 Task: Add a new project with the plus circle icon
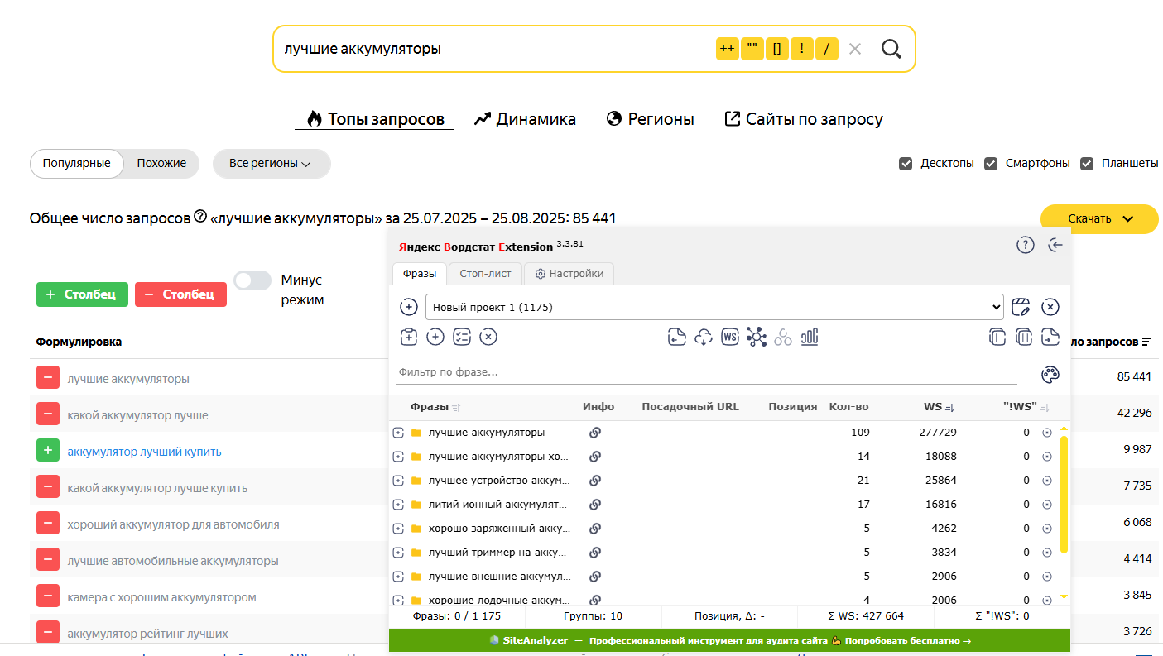click(409, 307)
